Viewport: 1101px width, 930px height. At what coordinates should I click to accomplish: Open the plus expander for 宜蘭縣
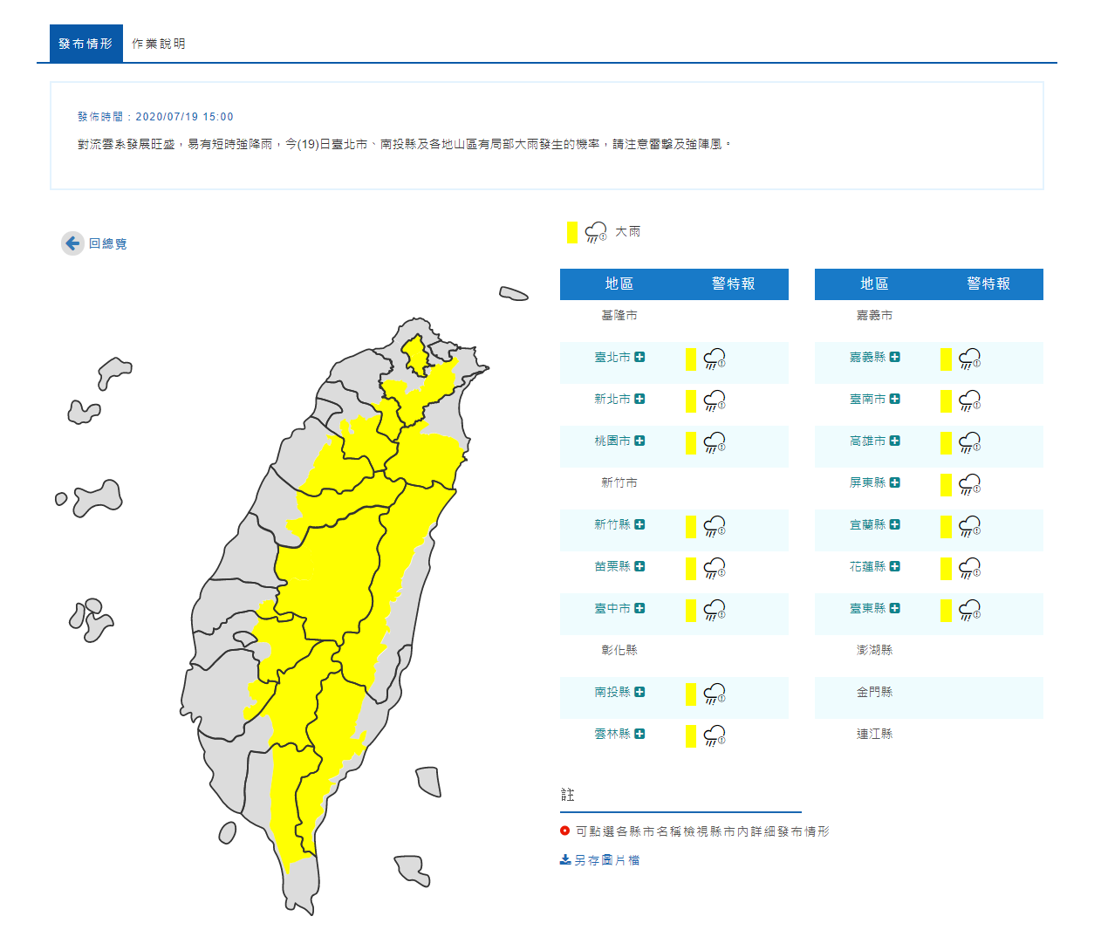point(894,524)
